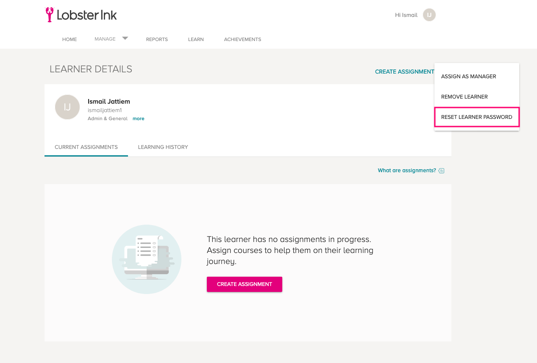Click the no assignments in progress message
537x363 pixels.
point(290,250)
